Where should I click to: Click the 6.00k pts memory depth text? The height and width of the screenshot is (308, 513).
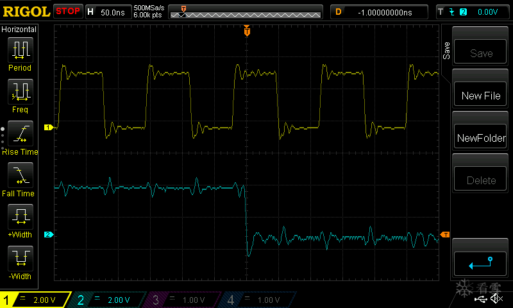(x=148, y=15)
